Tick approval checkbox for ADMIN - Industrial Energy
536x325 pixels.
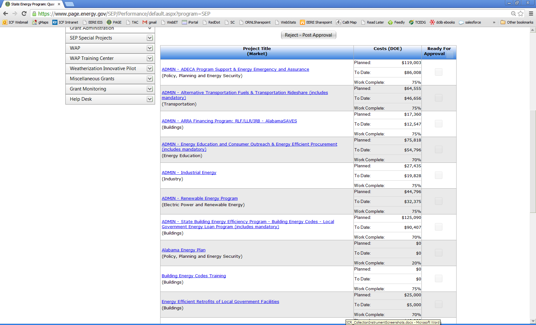[x=439, y=175]
